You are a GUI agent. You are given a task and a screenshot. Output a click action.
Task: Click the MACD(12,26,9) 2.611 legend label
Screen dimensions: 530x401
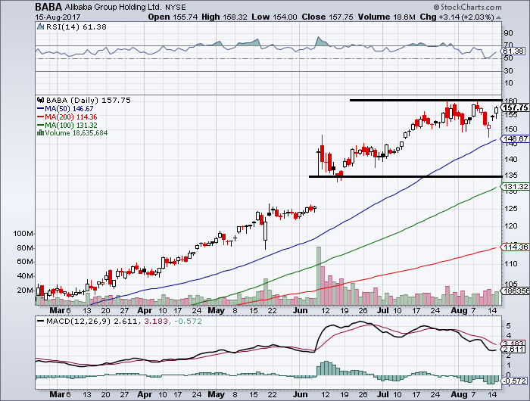pos(92,322)
